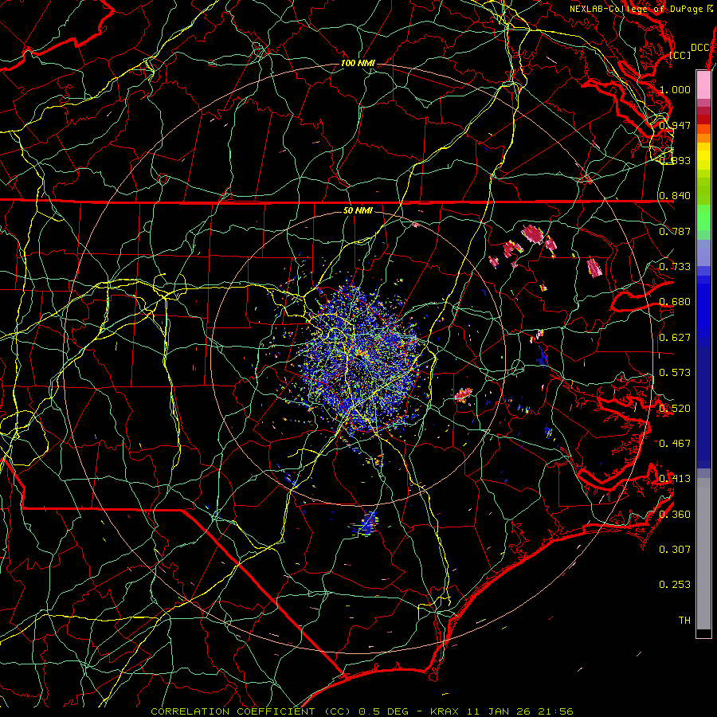Click the DCC [CC] legend title

click(689, 51)
